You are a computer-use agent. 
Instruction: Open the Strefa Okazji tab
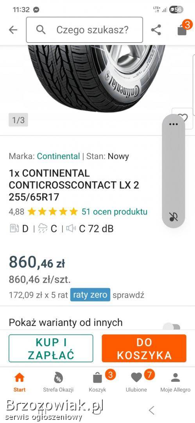click(x=58, y=382)
